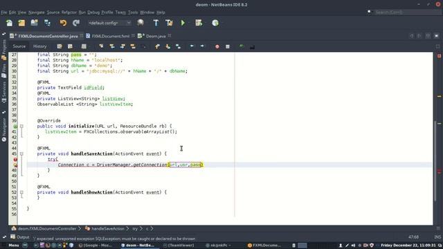Click the Save All toolbar icon
The height and width of the screenshot is (249, 443).
(x=47, y=23)
